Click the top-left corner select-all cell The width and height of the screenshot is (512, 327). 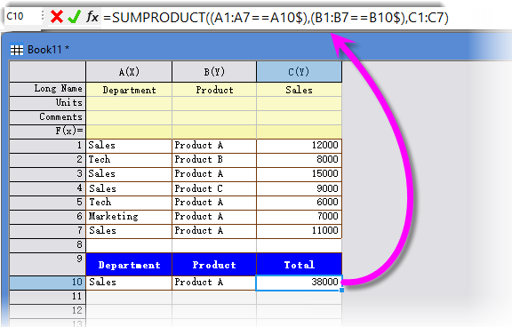(48, 71)
